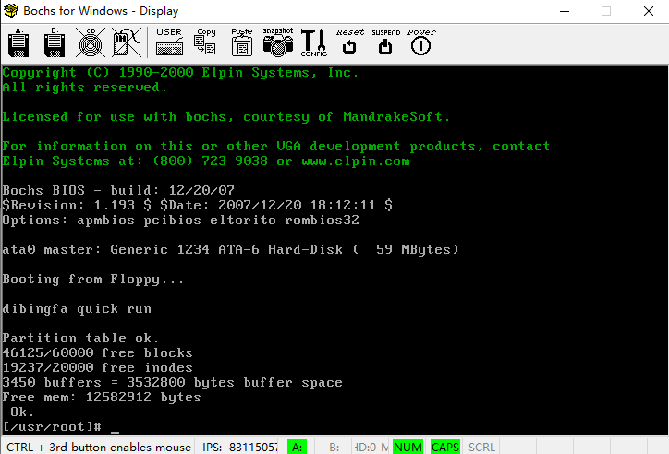The width and height of the screenshot is (669, 454).
Task: Click the SCRL lock indicator
Action: (x=481, y=448)
